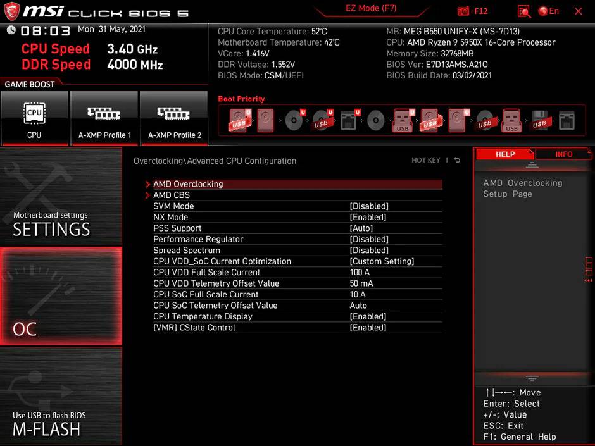
Task: Toggle NX Mode Enabled value
Action: pyautogui.click(x=368, y=217)
